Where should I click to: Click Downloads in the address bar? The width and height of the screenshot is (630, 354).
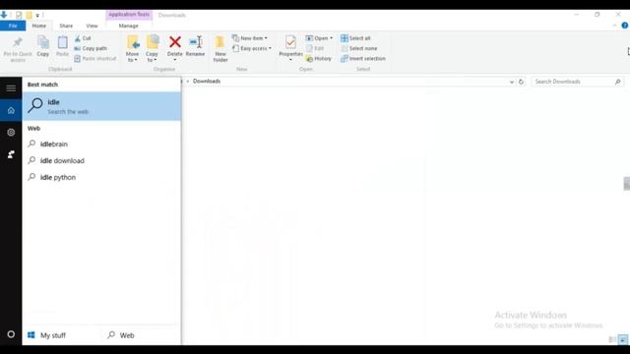point(207,81)
